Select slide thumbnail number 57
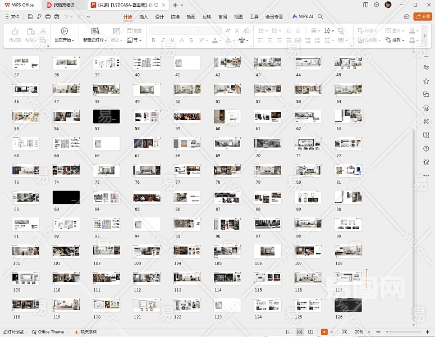Screen dimensions: 435x337 [x=106, y=116]
